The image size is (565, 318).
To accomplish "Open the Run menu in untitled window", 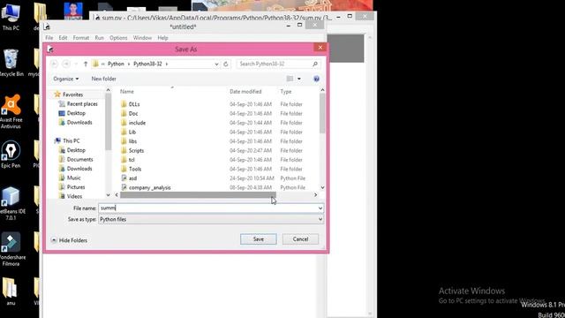I will point(99,38).
